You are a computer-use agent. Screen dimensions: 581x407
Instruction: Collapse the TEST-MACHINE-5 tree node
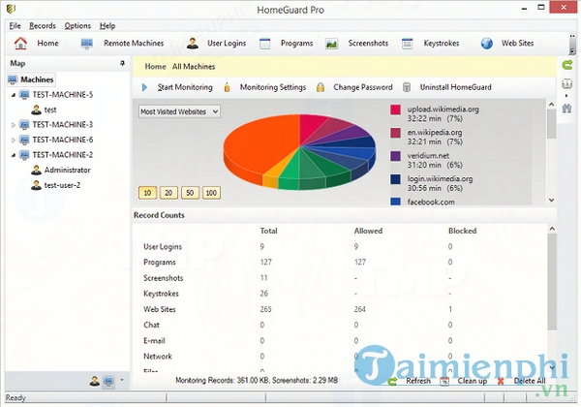tap(14, 96)
